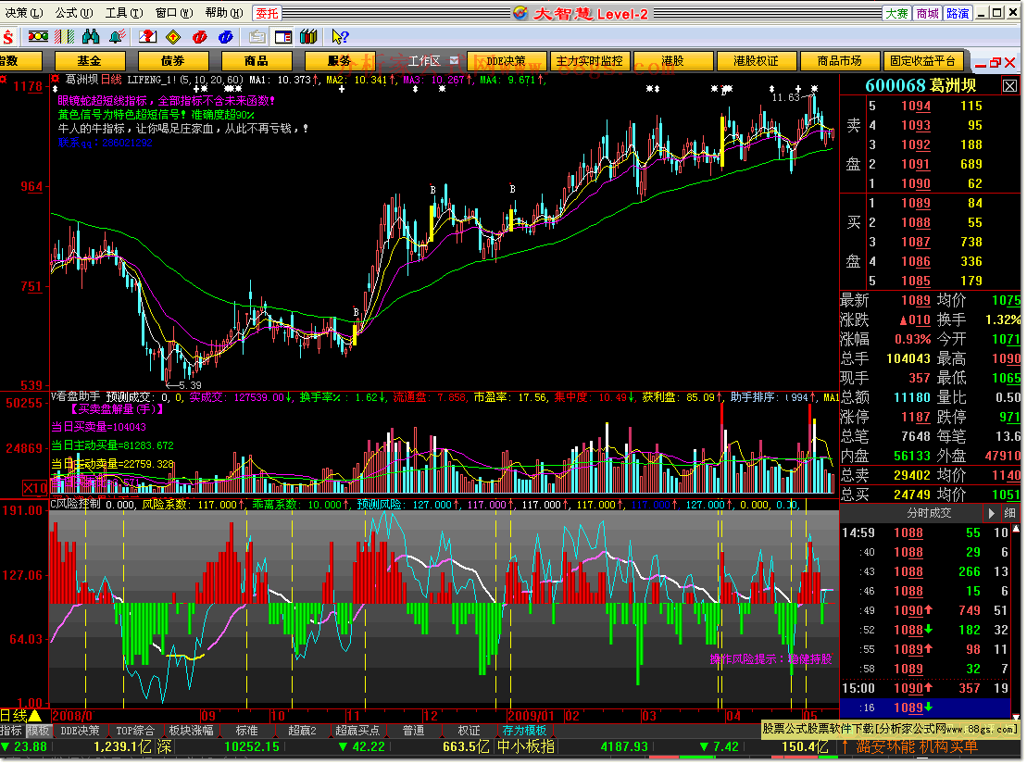This screenshot has height=764, width=1027.
Task: Click the red F10 info icon
Action: click(x=199, y=37)
